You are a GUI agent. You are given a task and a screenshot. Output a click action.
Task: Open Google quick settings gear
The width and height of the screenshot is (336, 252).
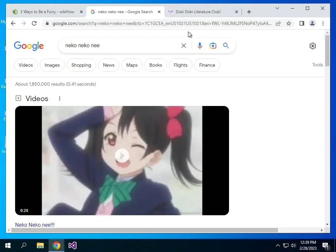(313, 46)
